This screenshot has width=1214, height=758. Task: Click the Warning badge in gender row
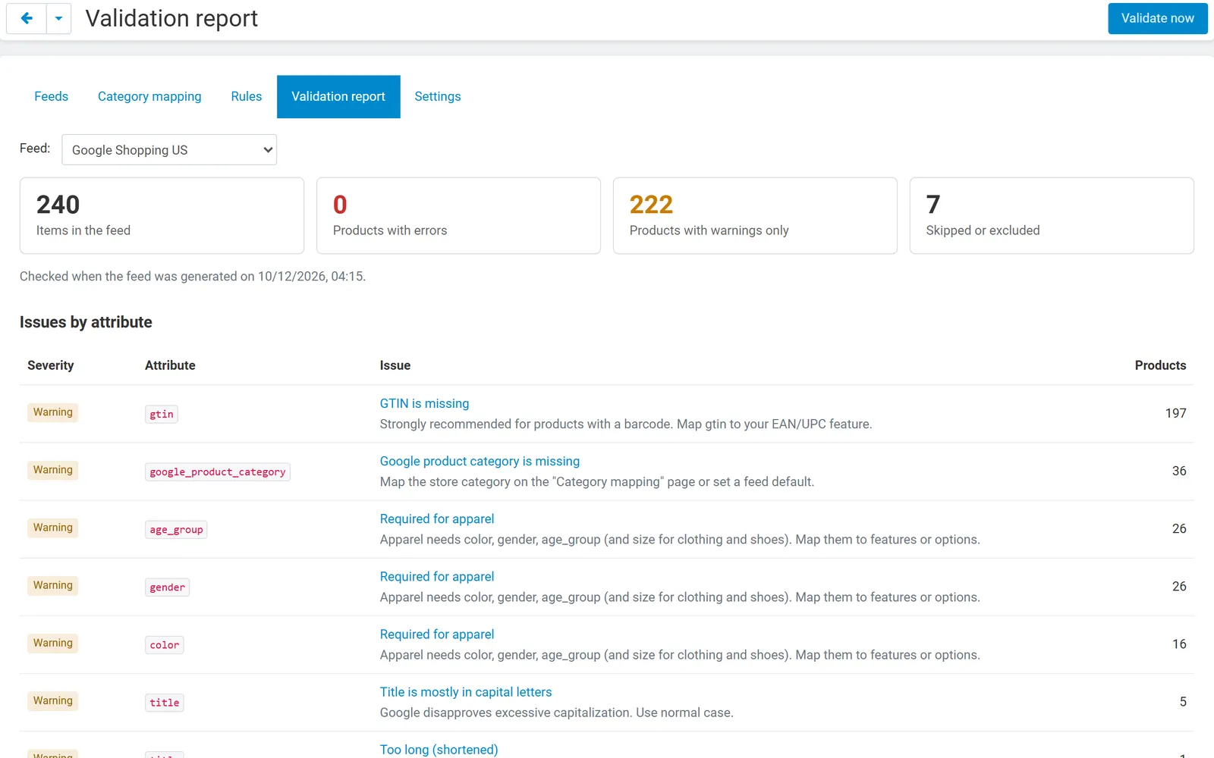[53, 585]
